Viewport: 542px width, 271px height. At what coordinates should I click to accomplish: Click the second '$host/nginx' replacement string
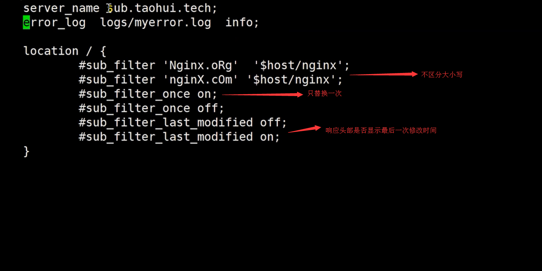click(295, 80)
